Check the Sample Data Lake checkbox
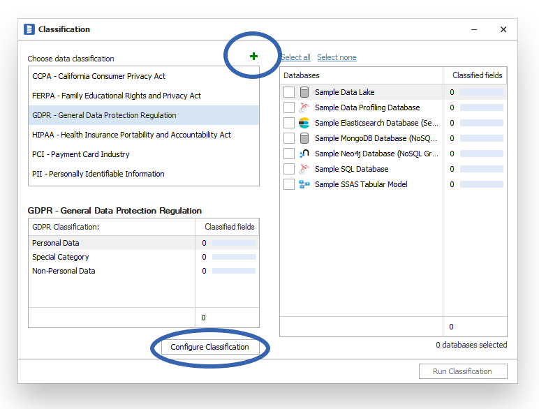 (x=289, y=92)
